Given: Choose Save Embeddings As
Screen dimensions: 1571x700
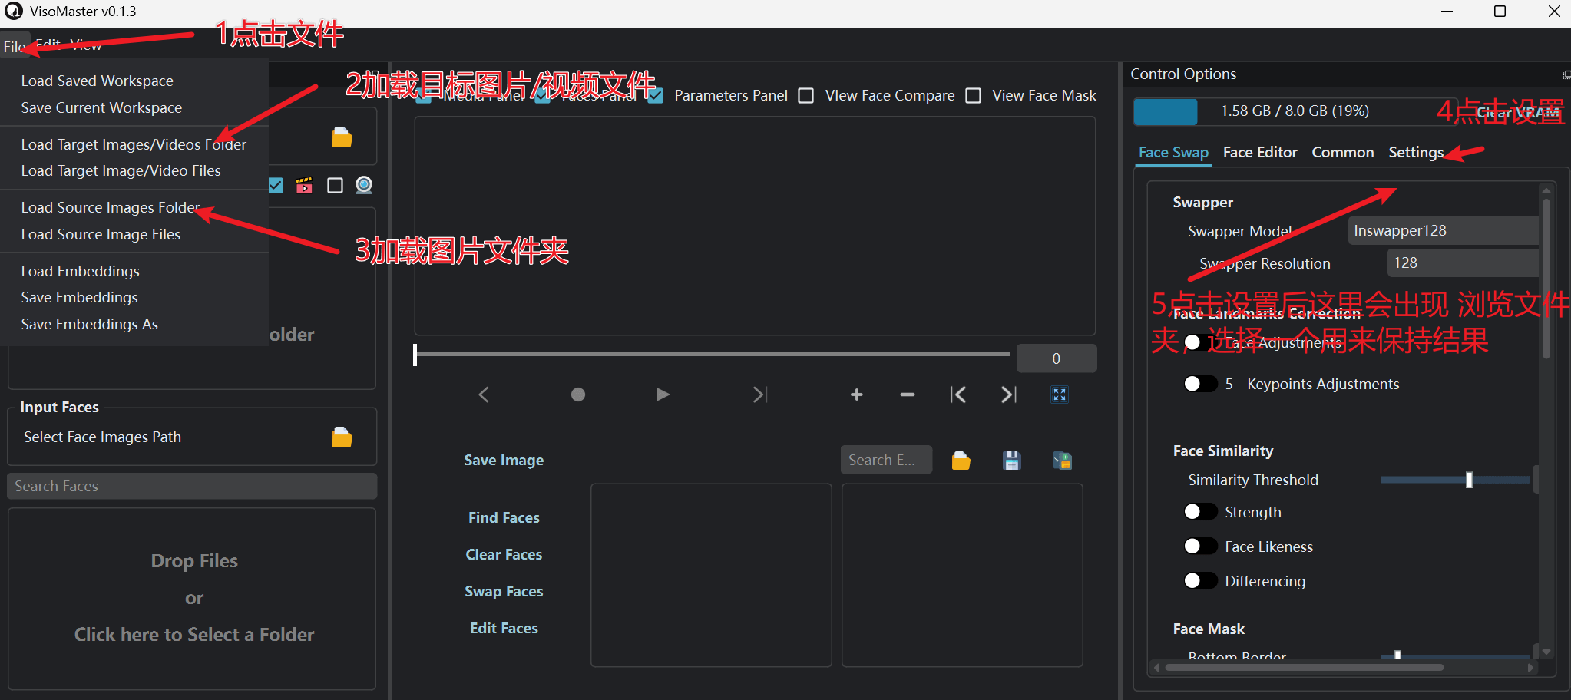Looking at the screenshot, I should (x=89, y=324).
